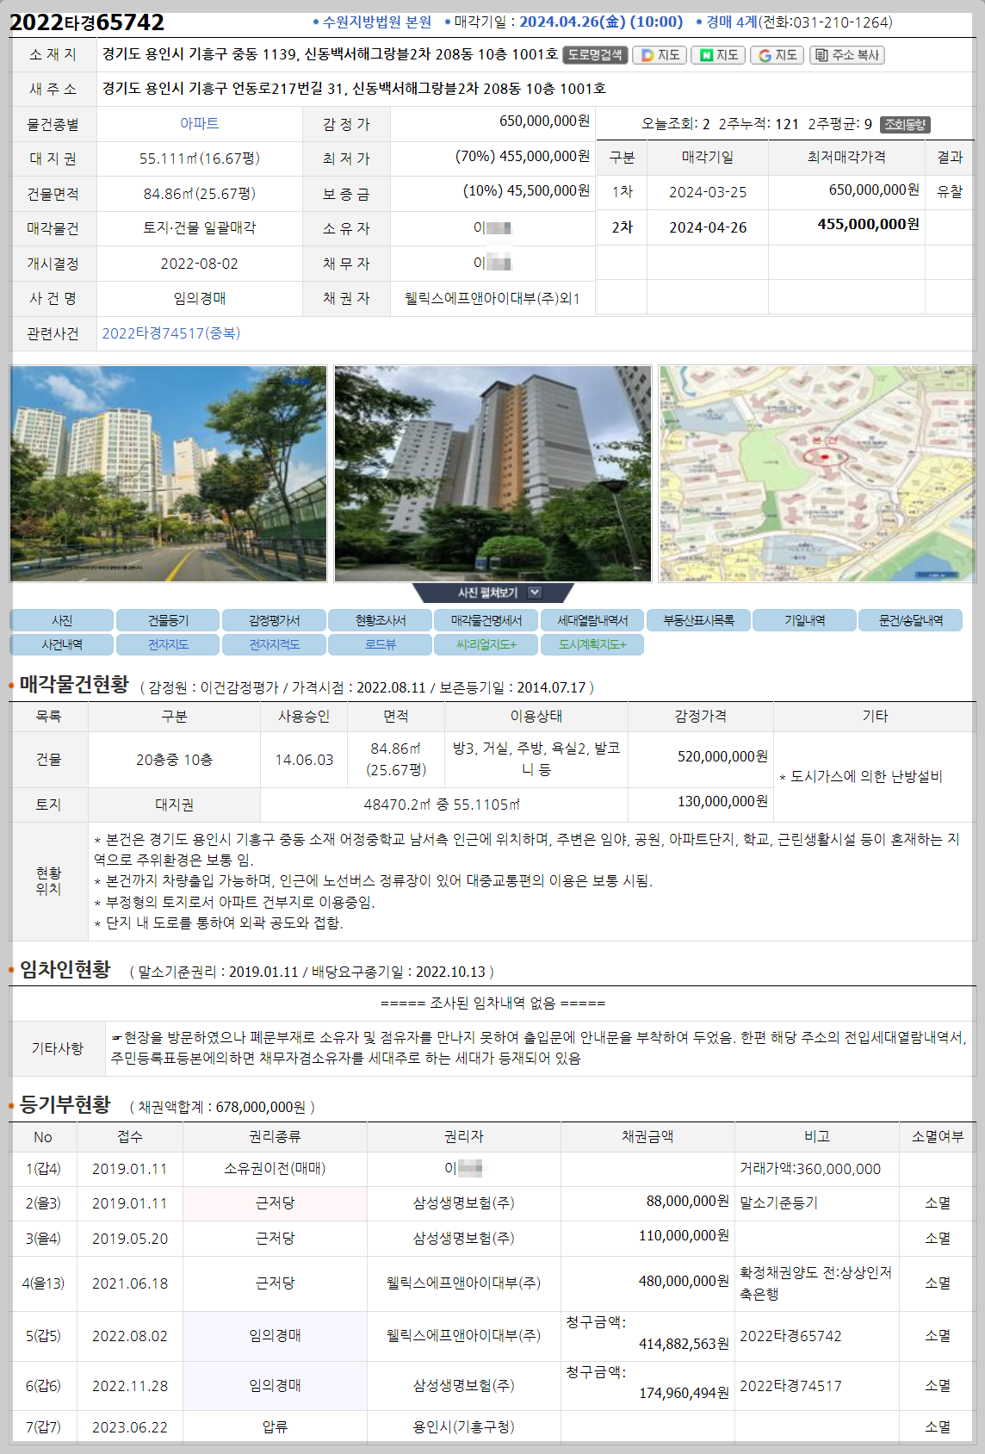Click case number 2022타경65742 heading
Screen dimensions: 985x1454
[87, 22]
